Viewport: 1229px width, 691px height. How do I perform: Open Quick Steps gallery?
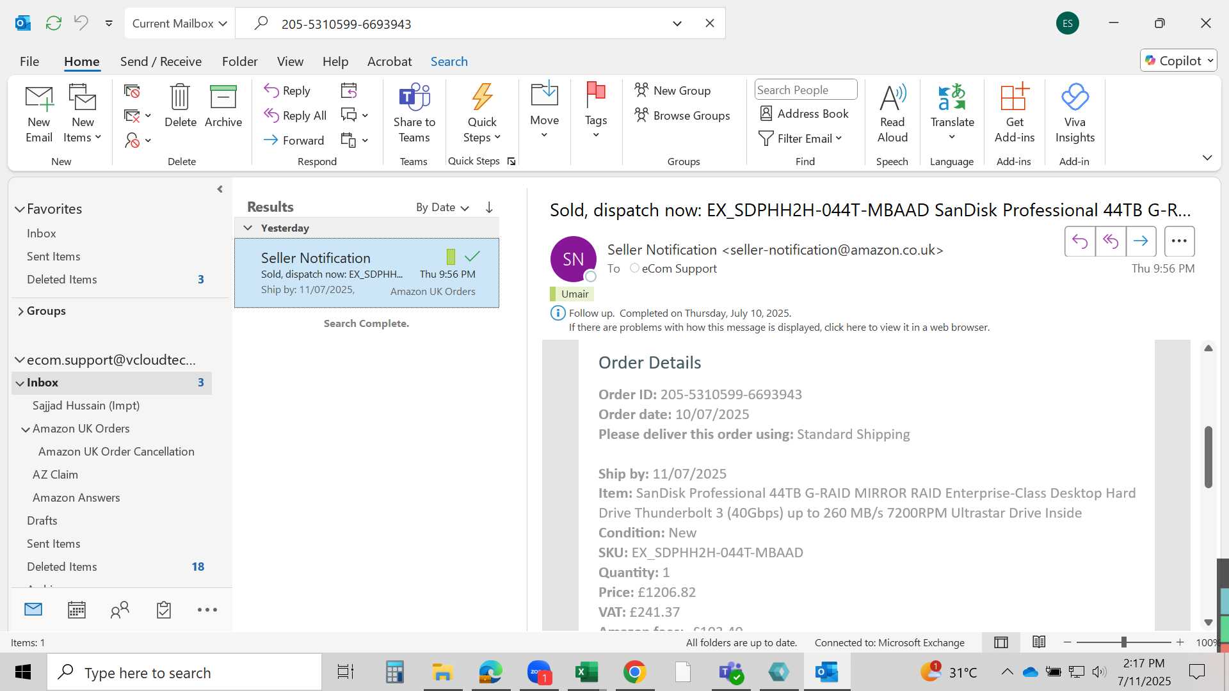[x=482, y=114]
